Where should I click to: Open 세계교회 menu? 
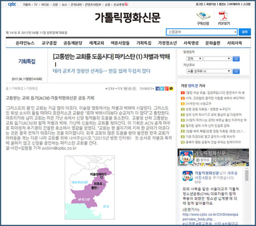tap(96, 43)
